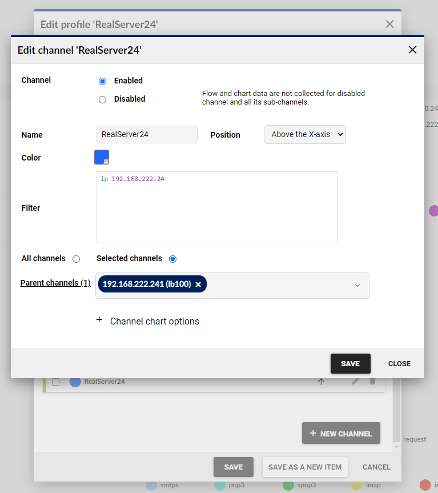Screen dimensions: 438x493
Task: Select the Disabled radio button
Action: pos(103,99)
